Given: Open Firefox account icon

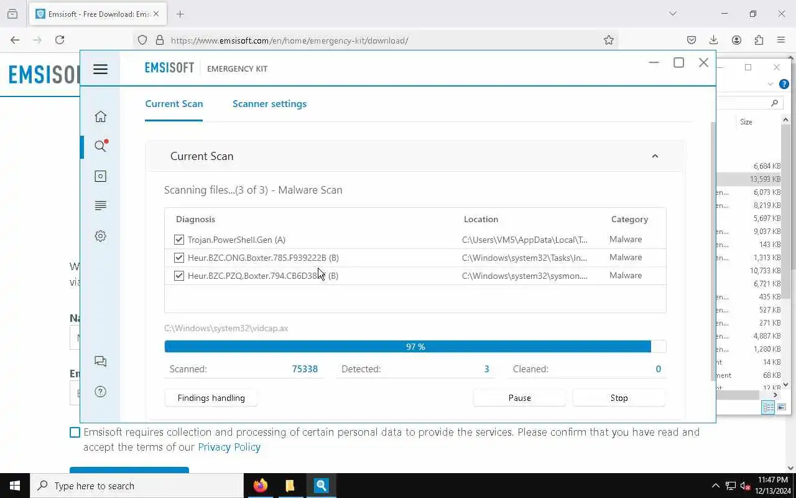Looking at the screenshot, I should pos(736,40).
